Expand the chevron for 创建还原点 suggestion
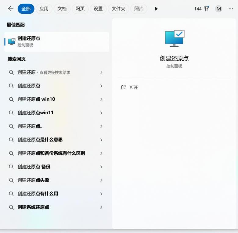The width and height of the screenshot is (238, 233). (101, 86)
